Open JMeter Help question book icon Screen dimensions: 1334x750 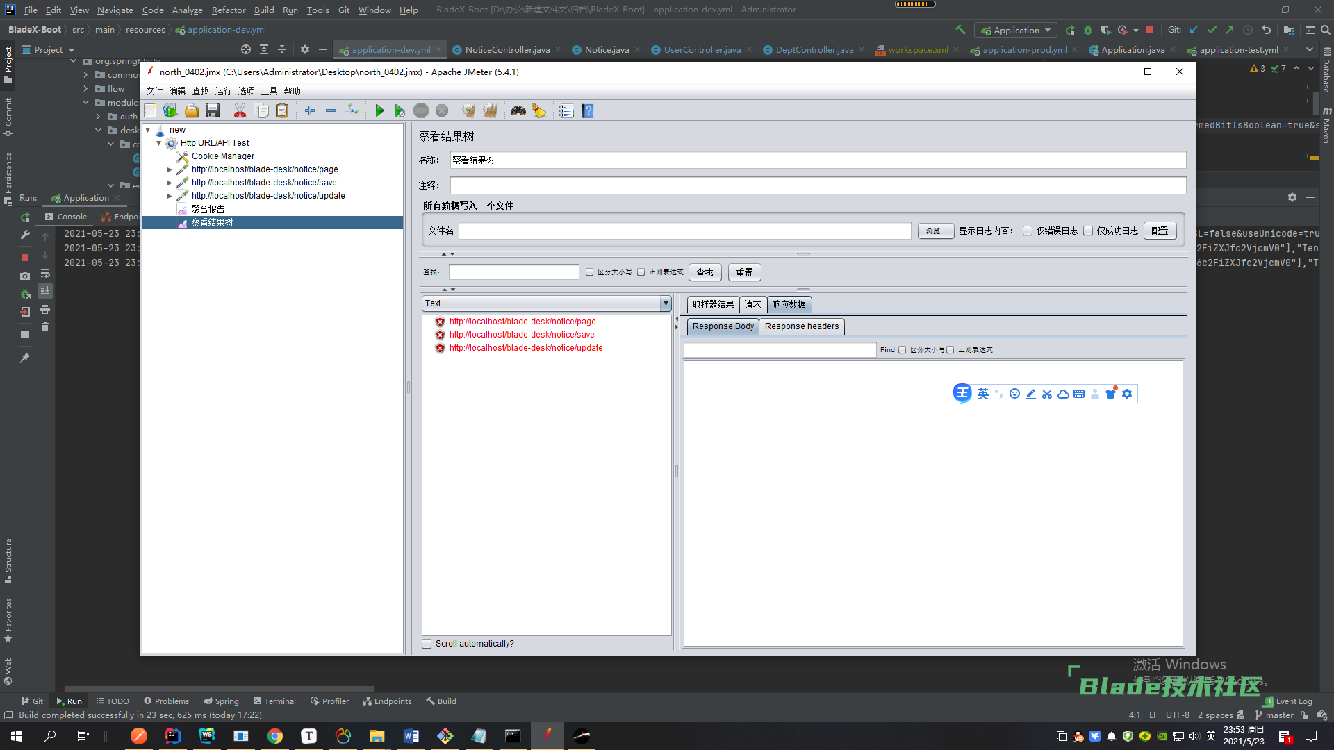[x=588, y=110]
